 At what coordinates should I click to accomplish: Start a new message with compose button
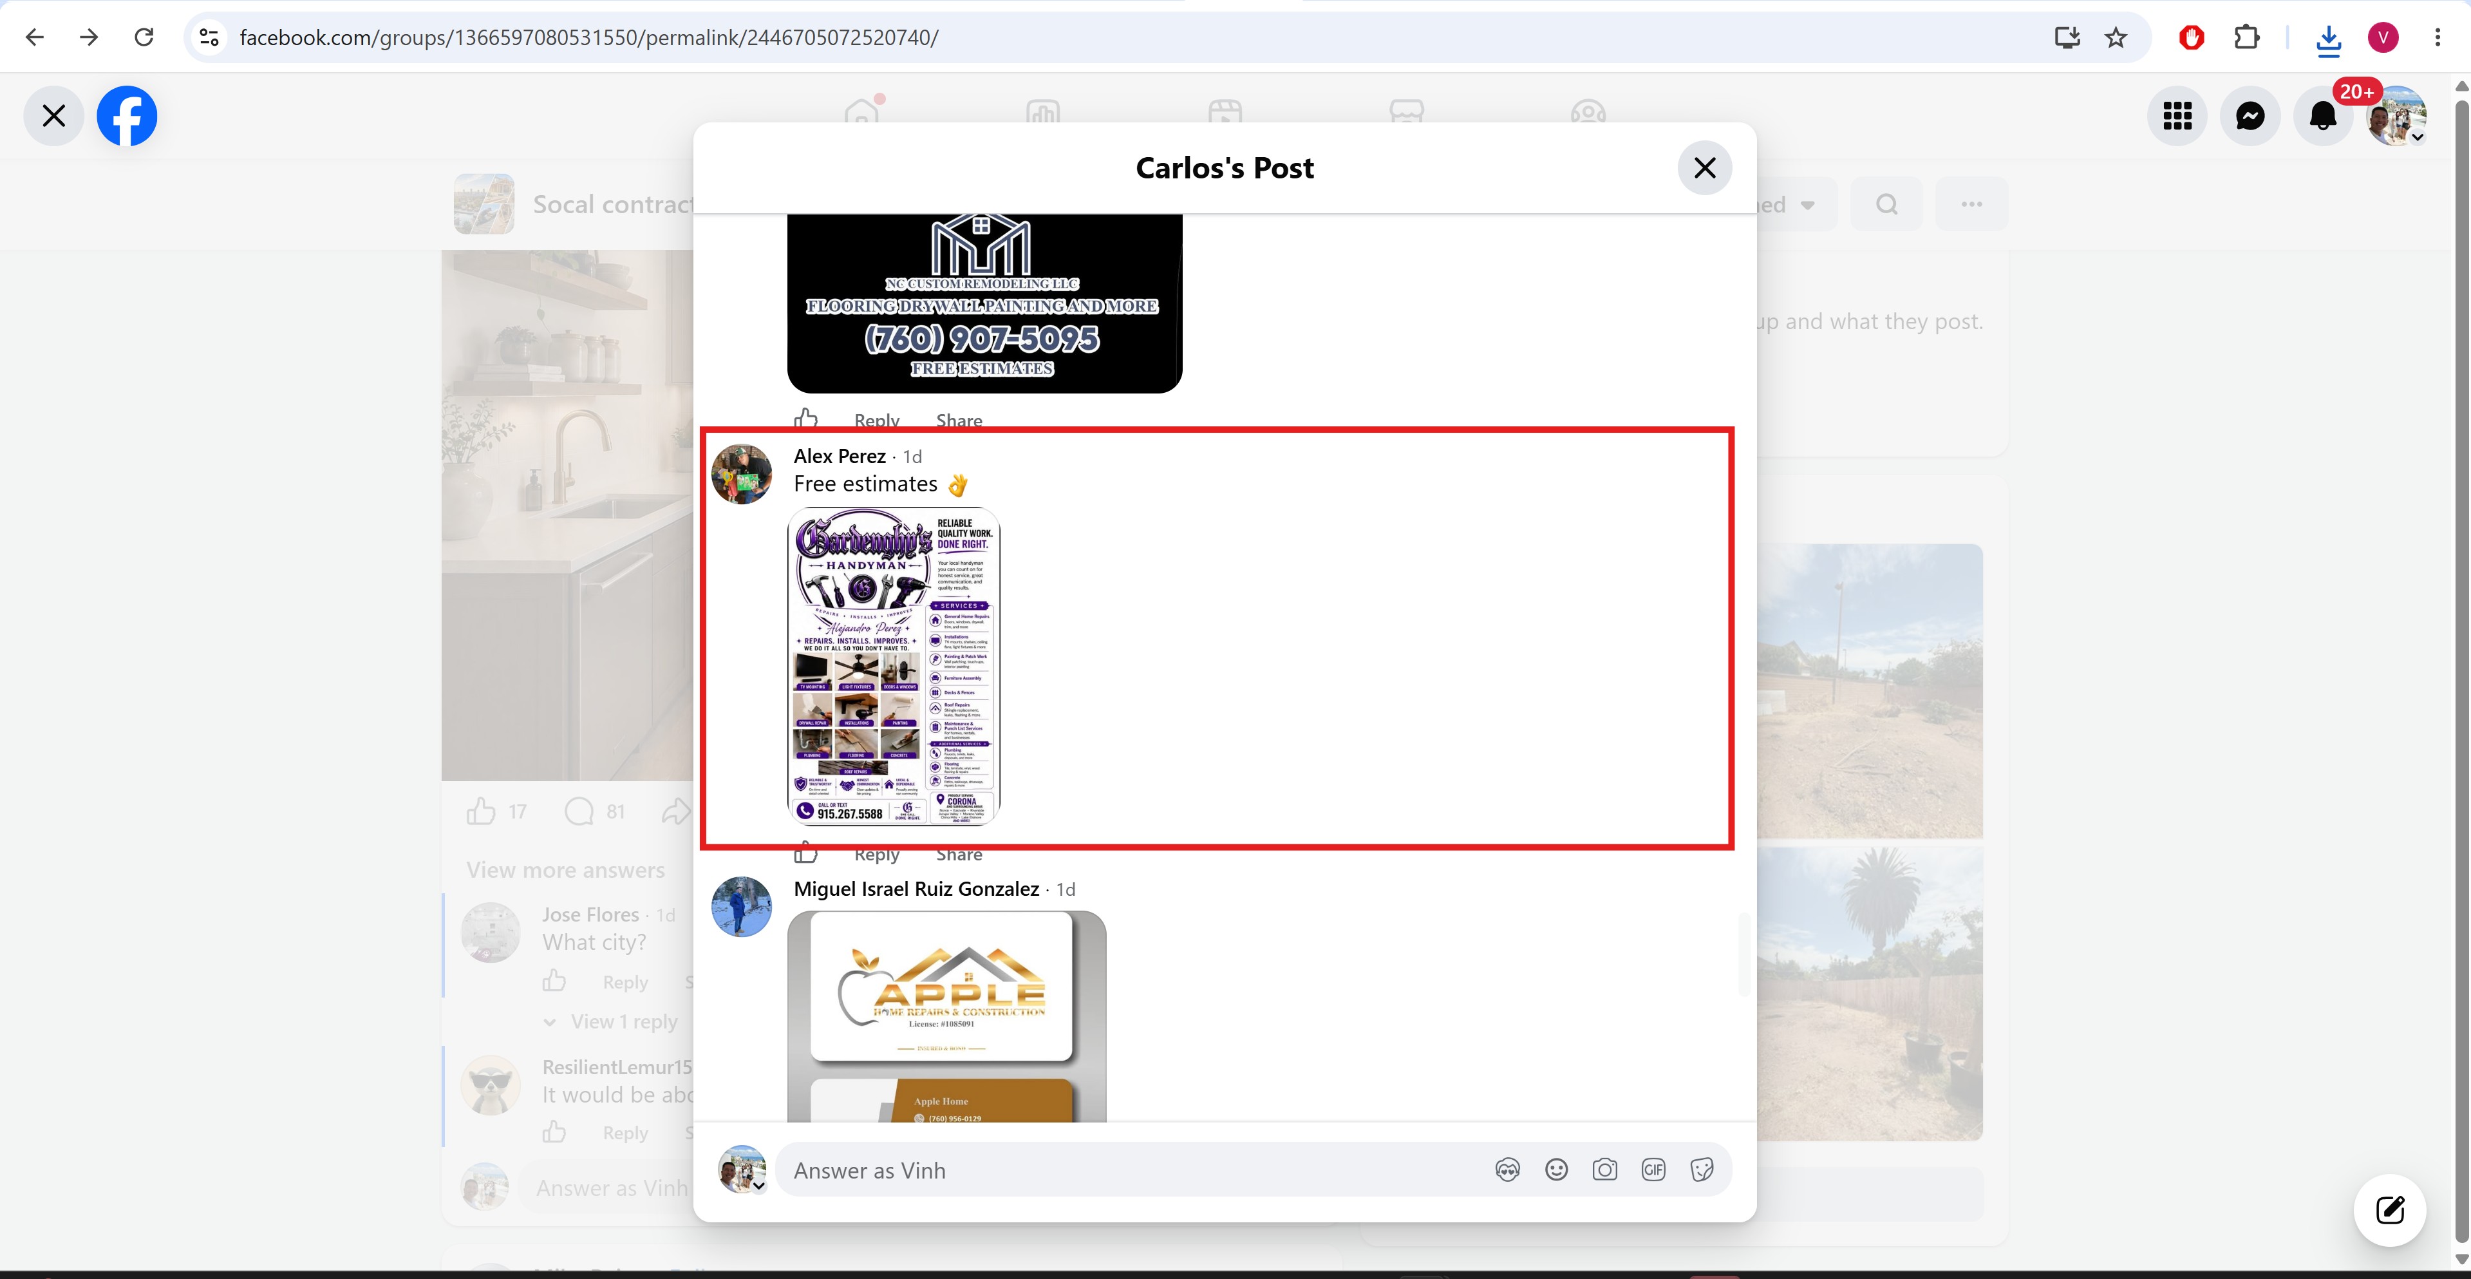[x=2391, y=1210]
